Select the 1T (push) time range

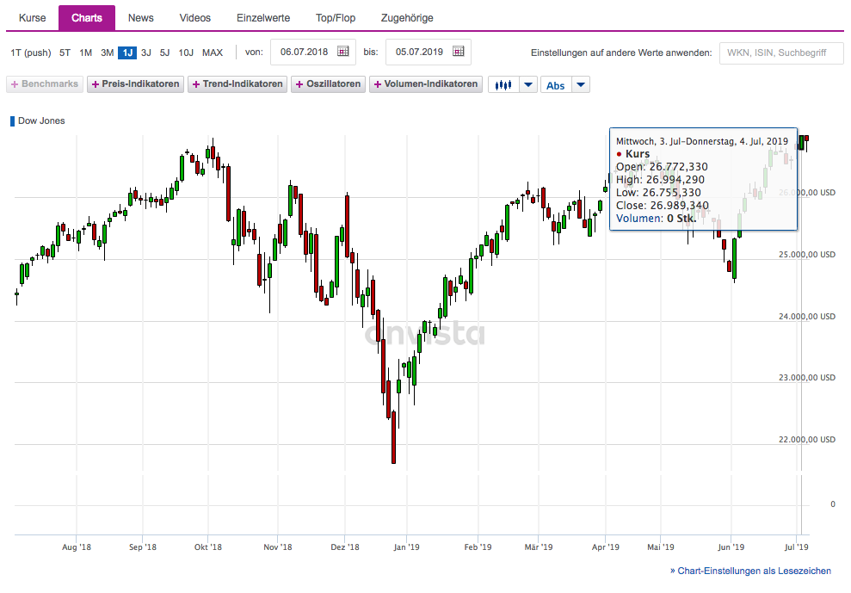pos(31,53)
